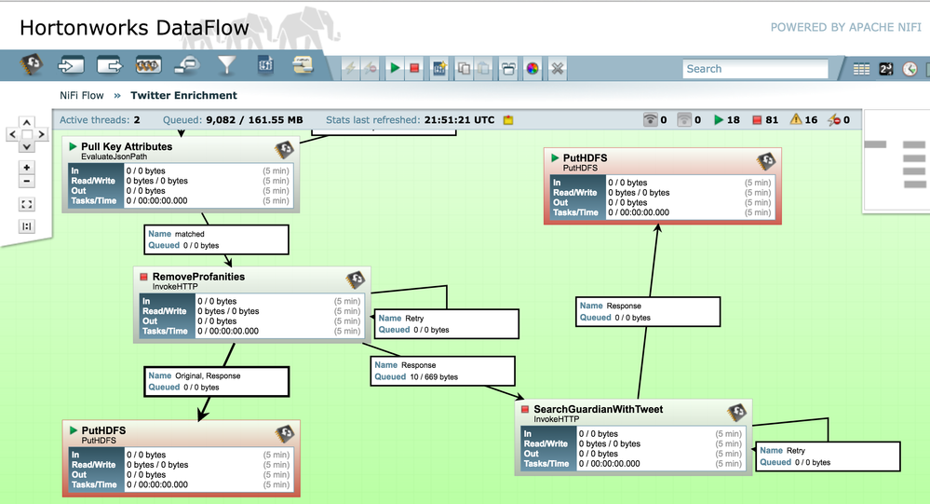
Task: Select the Retry connection beside SearchGuardianWithTweet
Action: (828, 456)
